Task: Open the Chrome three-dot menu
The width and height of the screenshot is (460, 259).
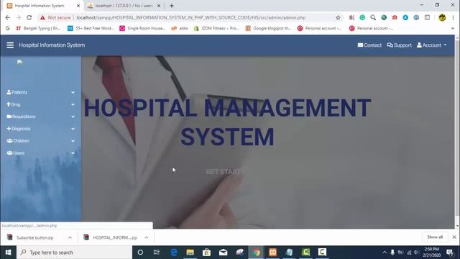Action: click(x=453, y=17)
